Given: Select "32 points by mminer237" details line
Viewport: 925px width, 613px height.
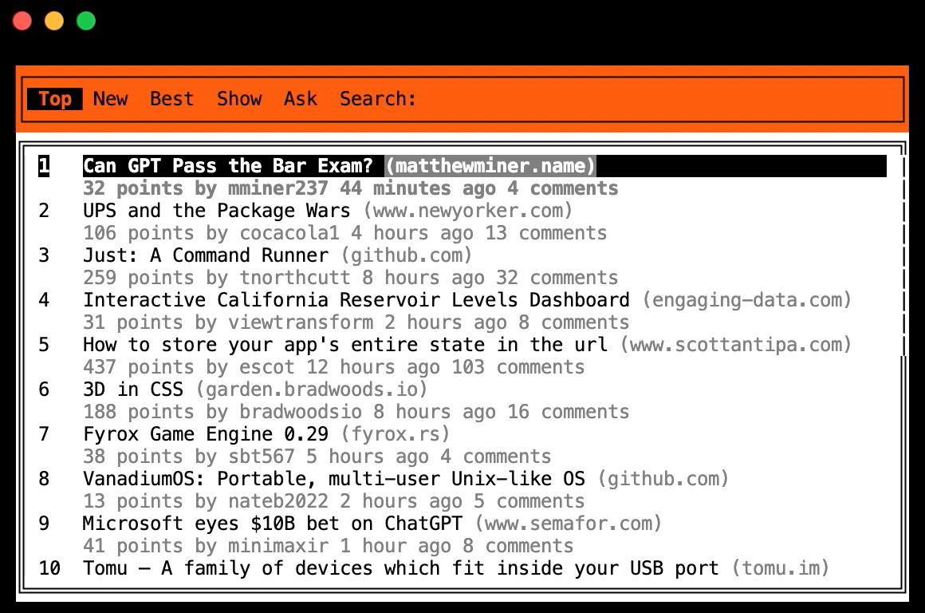Looking at the screenshot, I should pyautogui.click(x=350, y=188).
